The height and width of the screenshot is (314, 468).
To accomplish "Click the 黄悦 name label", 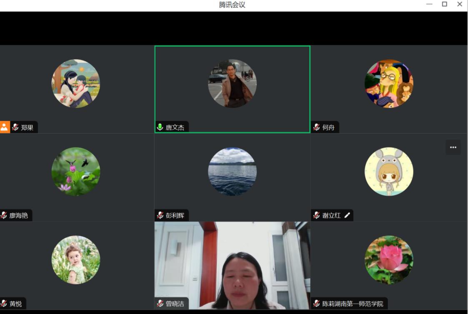I will (x=15, y=304).
